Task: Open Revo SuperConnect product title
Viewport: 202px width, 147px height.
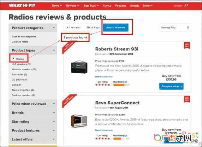Action: point(117,103)
